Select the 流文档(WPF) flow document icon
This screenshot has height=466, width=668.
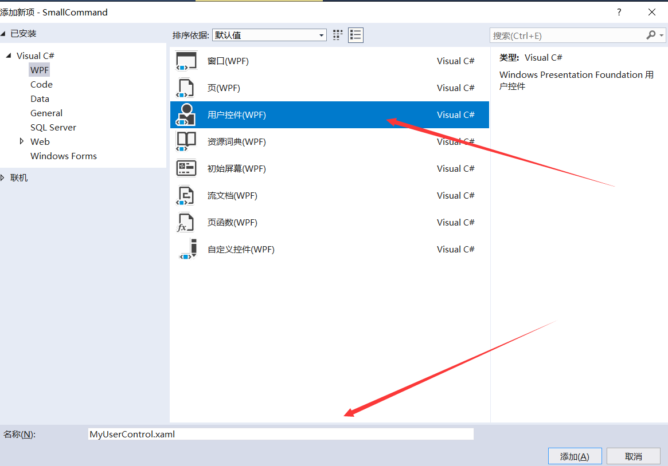click(x=185, y=196)
